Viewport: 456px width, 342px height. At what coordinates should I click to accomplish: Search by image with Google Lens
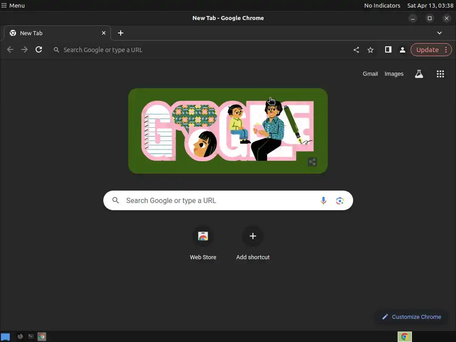(x=340, y=200)
